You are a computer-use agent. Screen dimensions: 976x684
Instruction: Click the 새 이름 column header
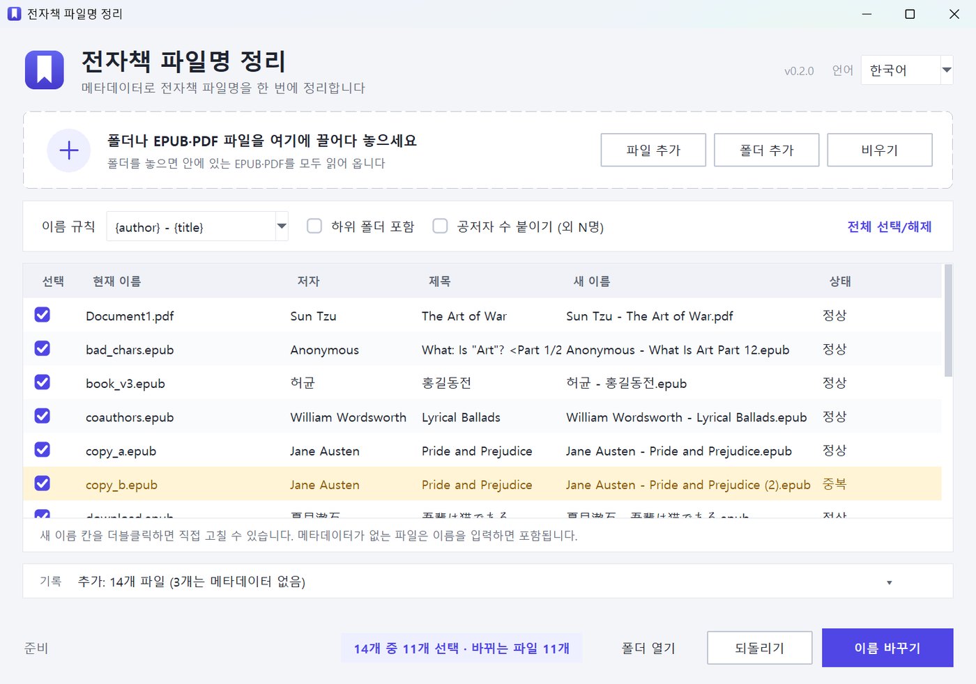click(592, 281)
